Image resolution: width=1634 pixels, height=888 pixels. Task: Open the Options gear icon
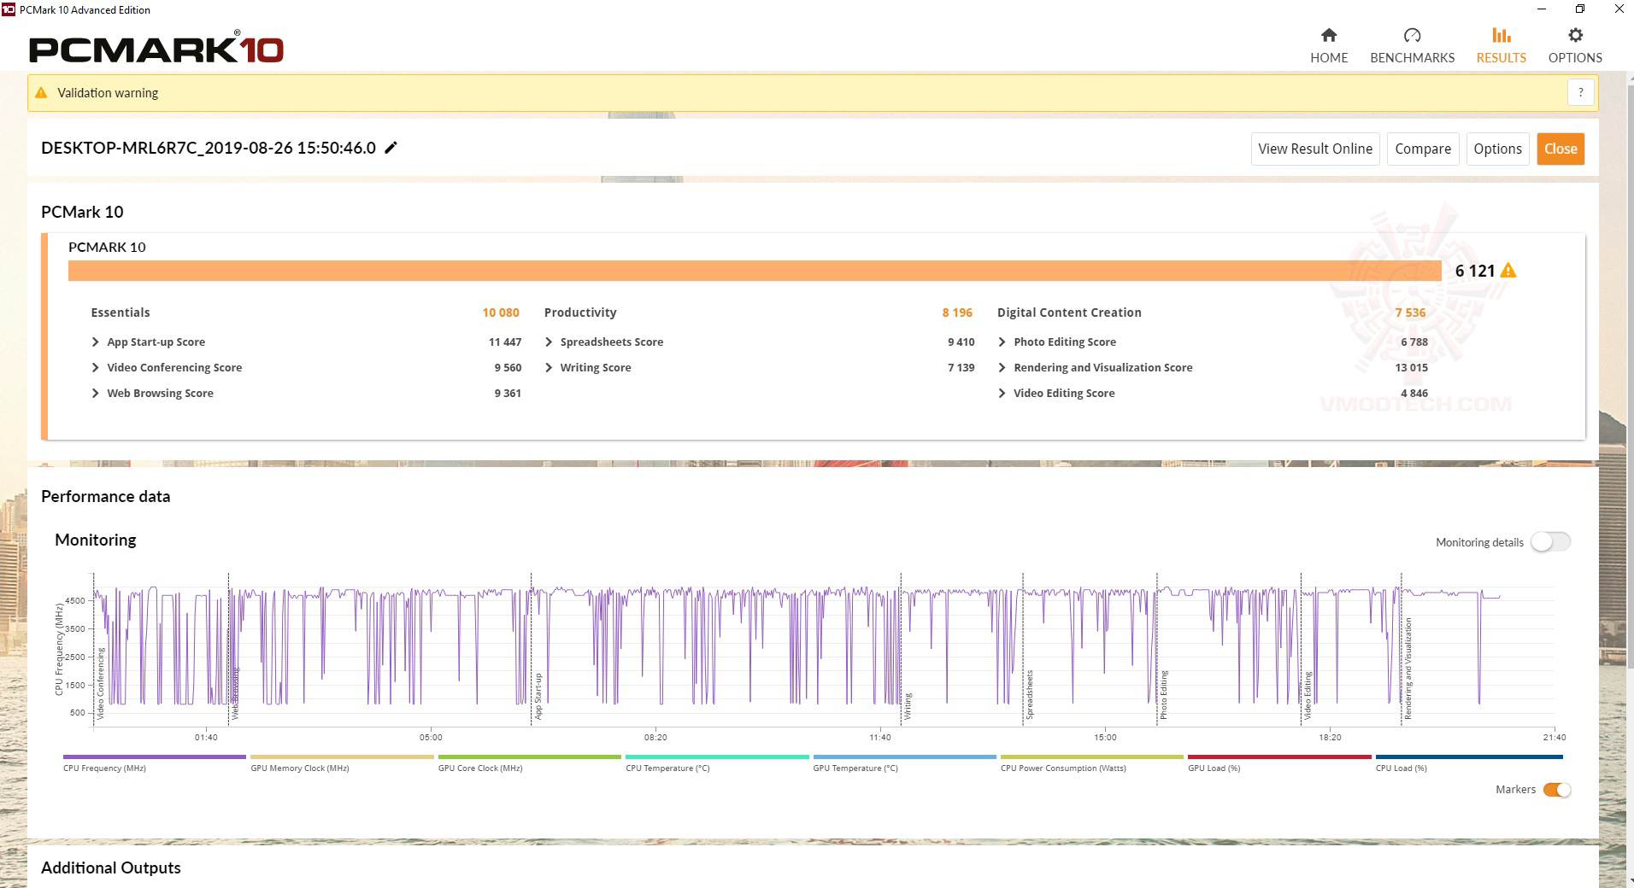(1575, 35)
